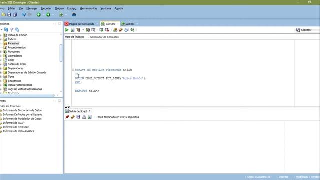
Task: Select Informes de Diccionario de Datos
Action: [x=22, y=110]
